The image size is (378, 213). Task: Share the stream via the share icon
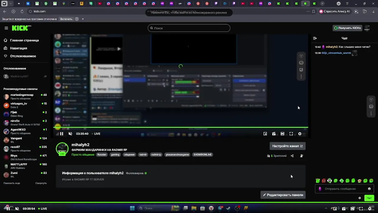pyautogui.click(x=292, y=156)
